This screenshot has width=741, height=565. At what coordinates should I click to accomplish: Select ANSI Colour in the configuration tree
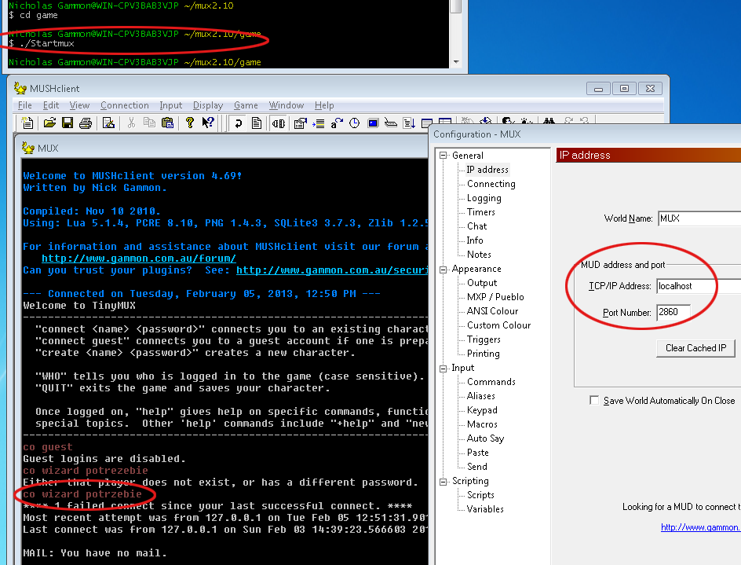492,311
